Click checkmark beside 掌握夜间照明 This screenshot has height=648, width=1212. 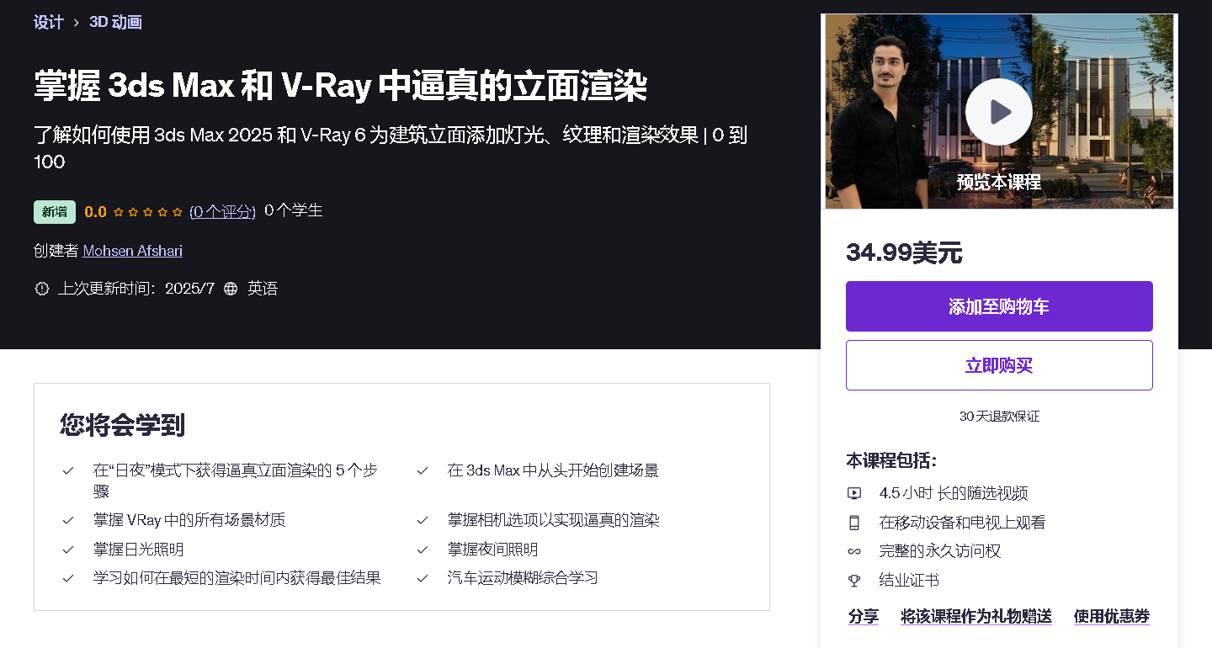[x=423, y=550]
